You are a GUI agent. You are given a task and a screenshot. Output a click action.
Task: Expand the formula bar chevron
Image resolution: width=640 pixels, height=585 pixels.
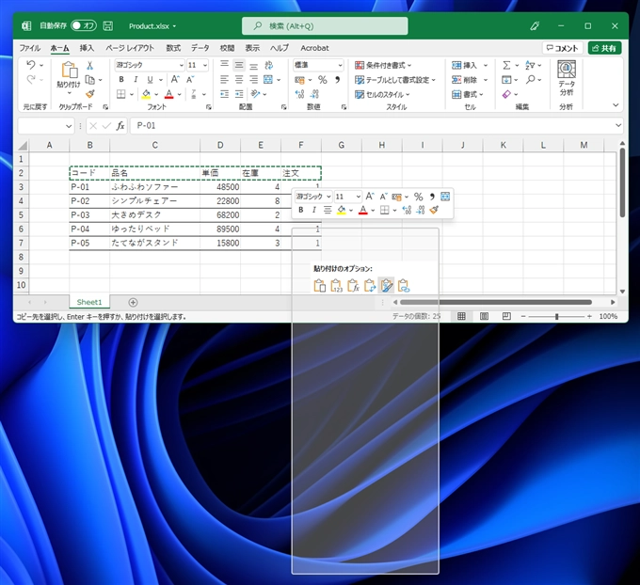click(618, 126)
